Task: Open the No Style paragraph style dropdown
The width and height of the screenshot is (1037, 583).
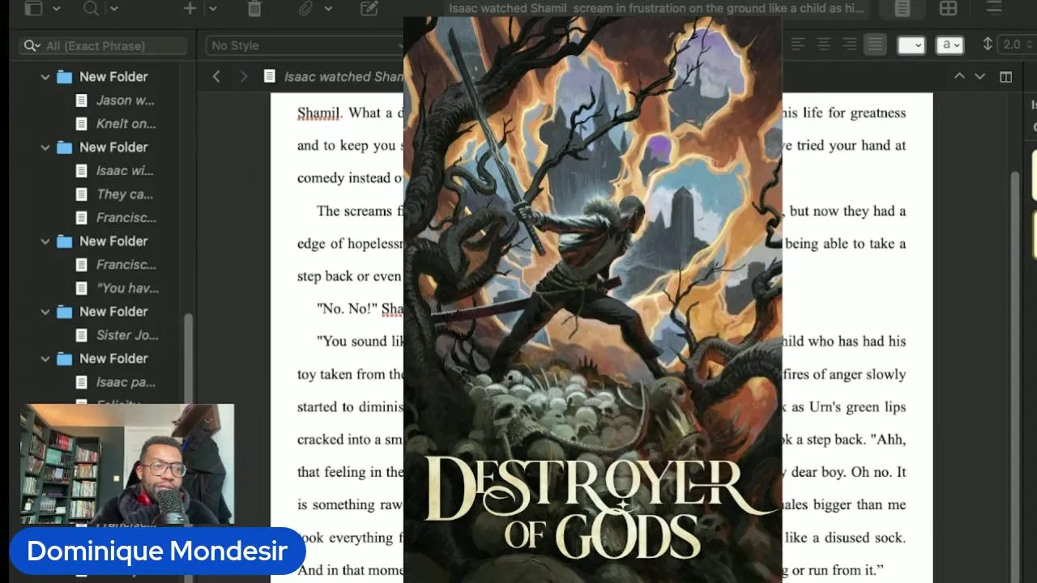Action: (305, 45)
